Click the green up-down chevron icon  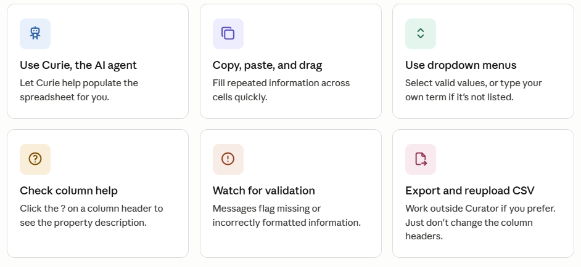tap(421, 34)
